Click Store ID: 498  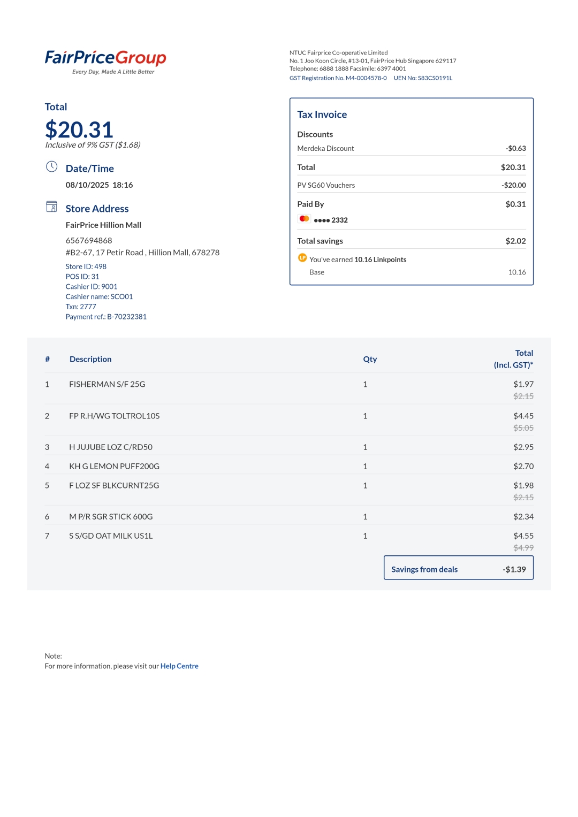(x=86, y=266)
